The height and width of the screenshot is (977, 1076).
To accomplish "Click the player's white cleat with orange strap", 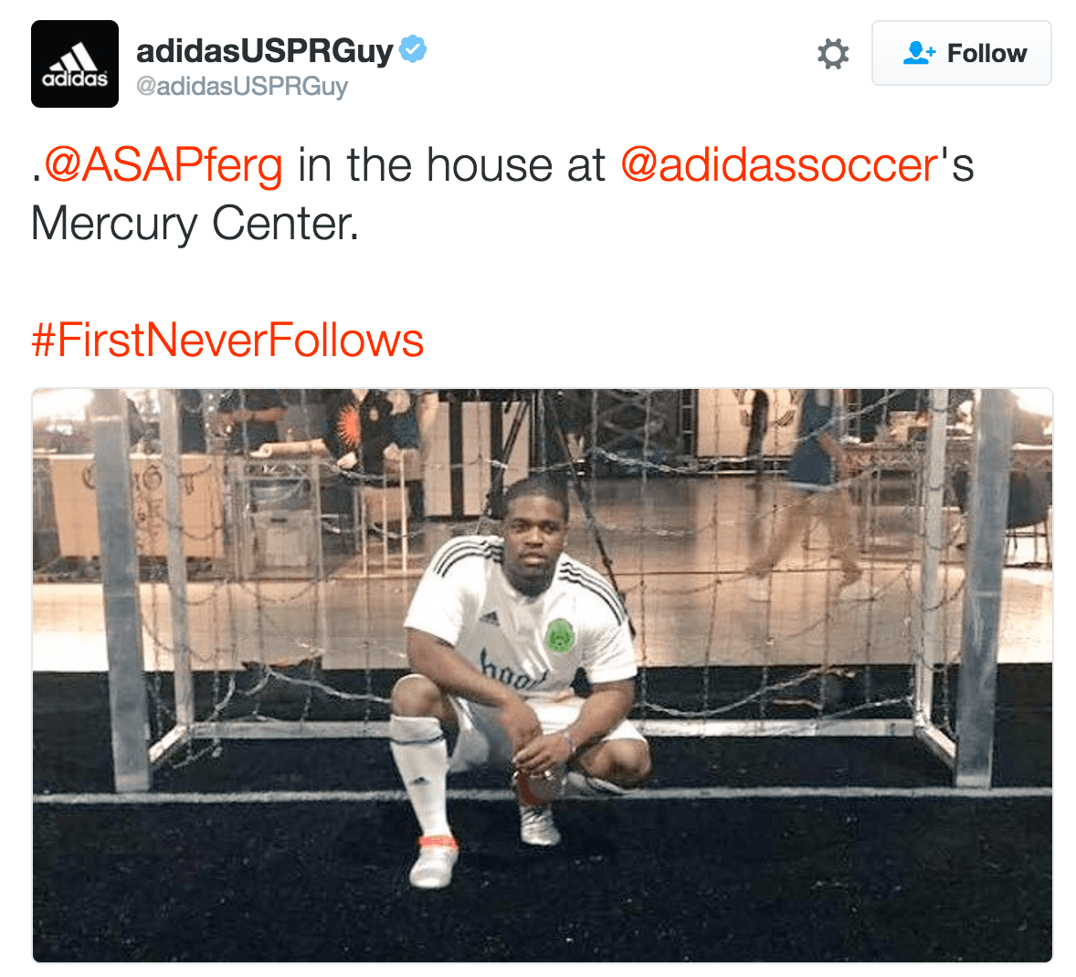I will [x=434, y=860].
